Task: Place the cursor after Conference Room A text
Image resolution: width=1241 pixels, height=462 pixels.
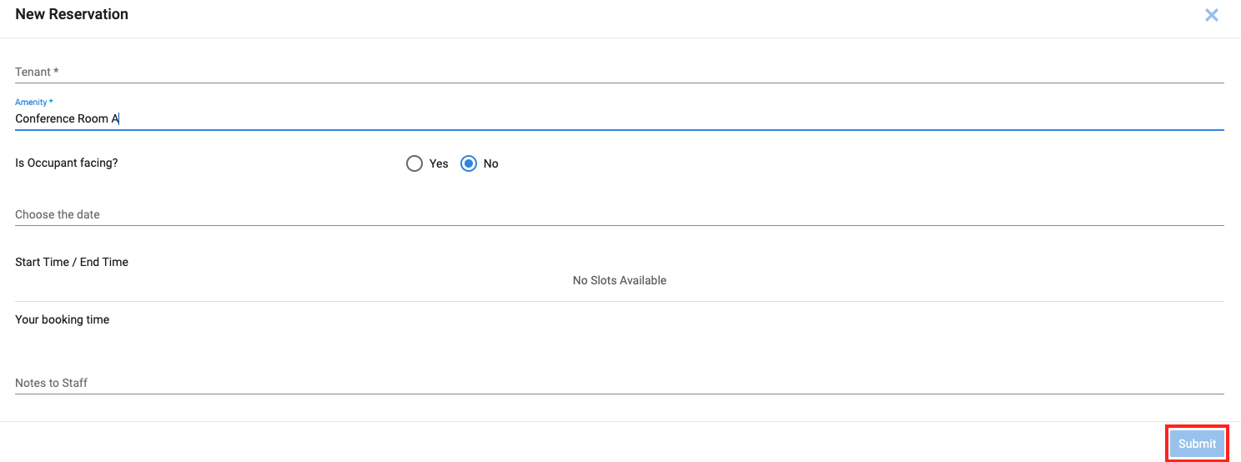Action: point(120,118)
